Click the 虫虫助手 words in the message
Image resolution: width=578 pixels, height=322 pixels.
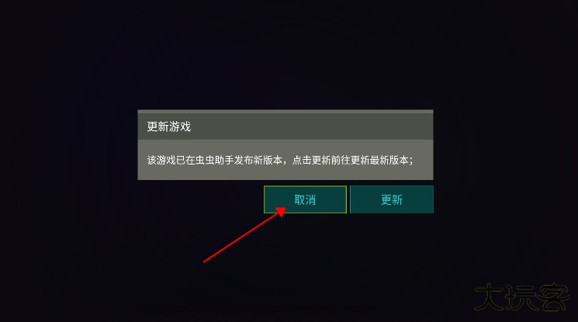[x=214, y=160]
